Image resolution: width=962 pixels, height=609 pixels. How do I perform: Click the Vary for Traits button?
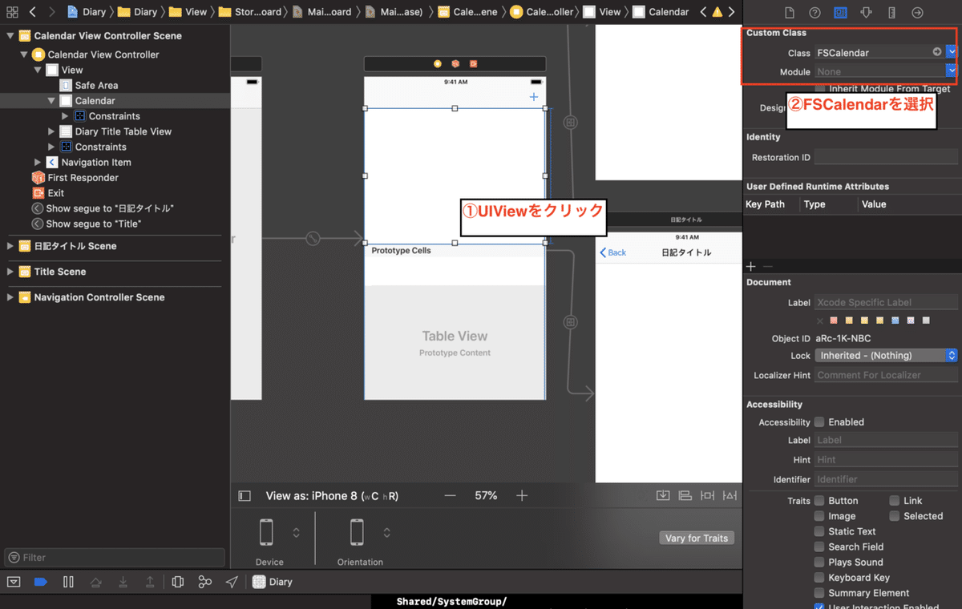[x=697, y=538]
